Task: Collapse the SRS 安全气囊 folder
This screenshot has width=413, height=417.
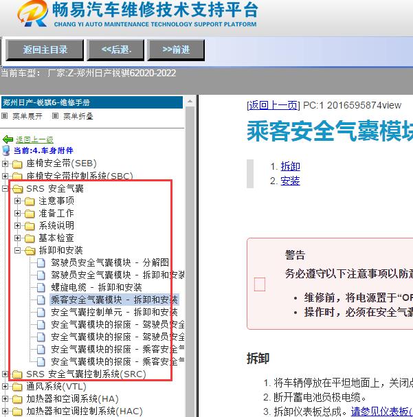Action: pyautogui.click(x=5, y=188)
